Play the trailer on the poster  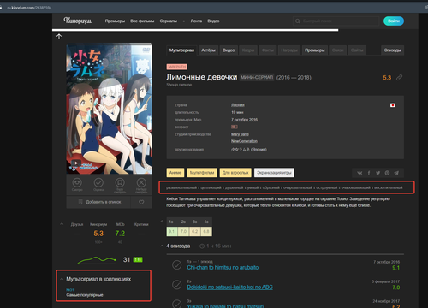tap(76, 163)
